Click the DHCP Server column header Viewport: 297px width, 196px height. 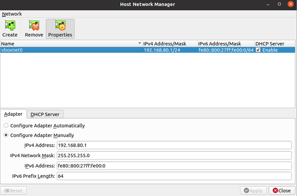coord(275,44)
